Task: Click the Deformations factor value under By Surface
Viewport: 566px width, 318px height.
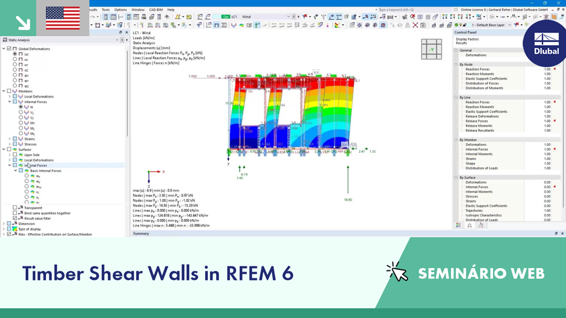Action: (547, 182)
